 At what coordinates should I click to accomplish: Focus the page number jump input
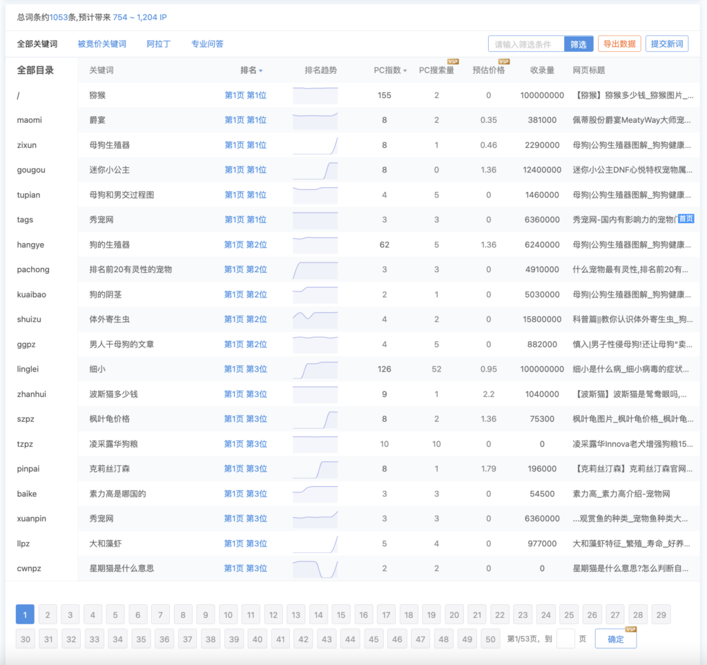tap(565, 639)
